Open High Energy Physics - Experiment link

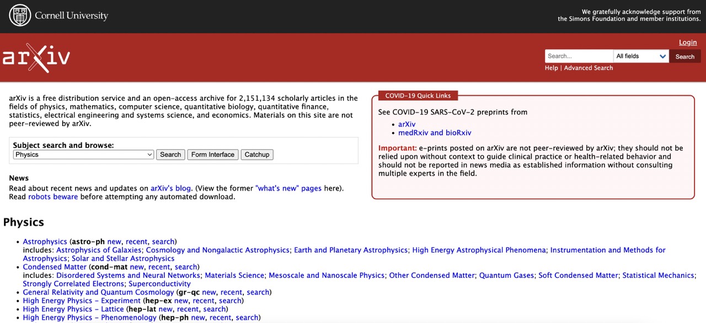(x=82, y=300)
